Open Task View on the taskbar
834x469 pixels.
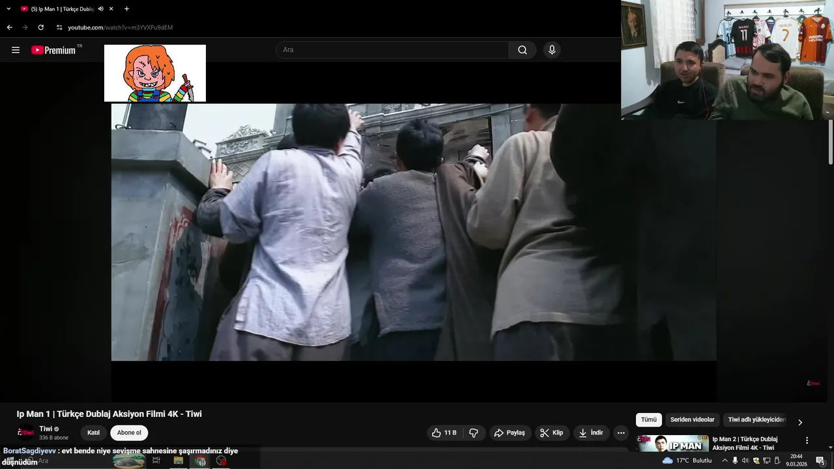[156, 461]
